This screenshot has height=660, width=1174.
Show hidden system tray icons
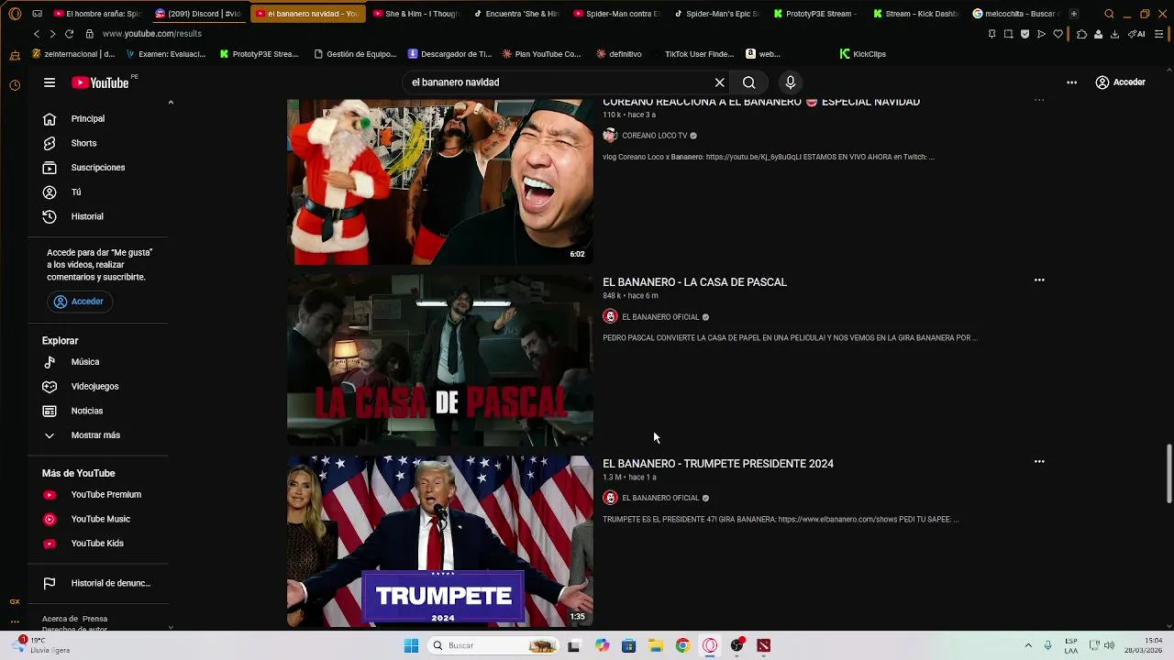(1028, 645)
